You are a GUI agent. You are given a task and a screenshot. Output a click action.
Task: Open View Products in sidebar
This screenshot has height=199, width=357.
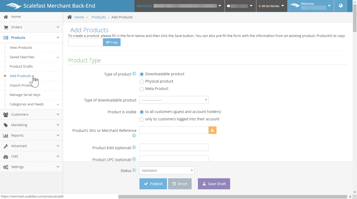click(x=21, y=48)
